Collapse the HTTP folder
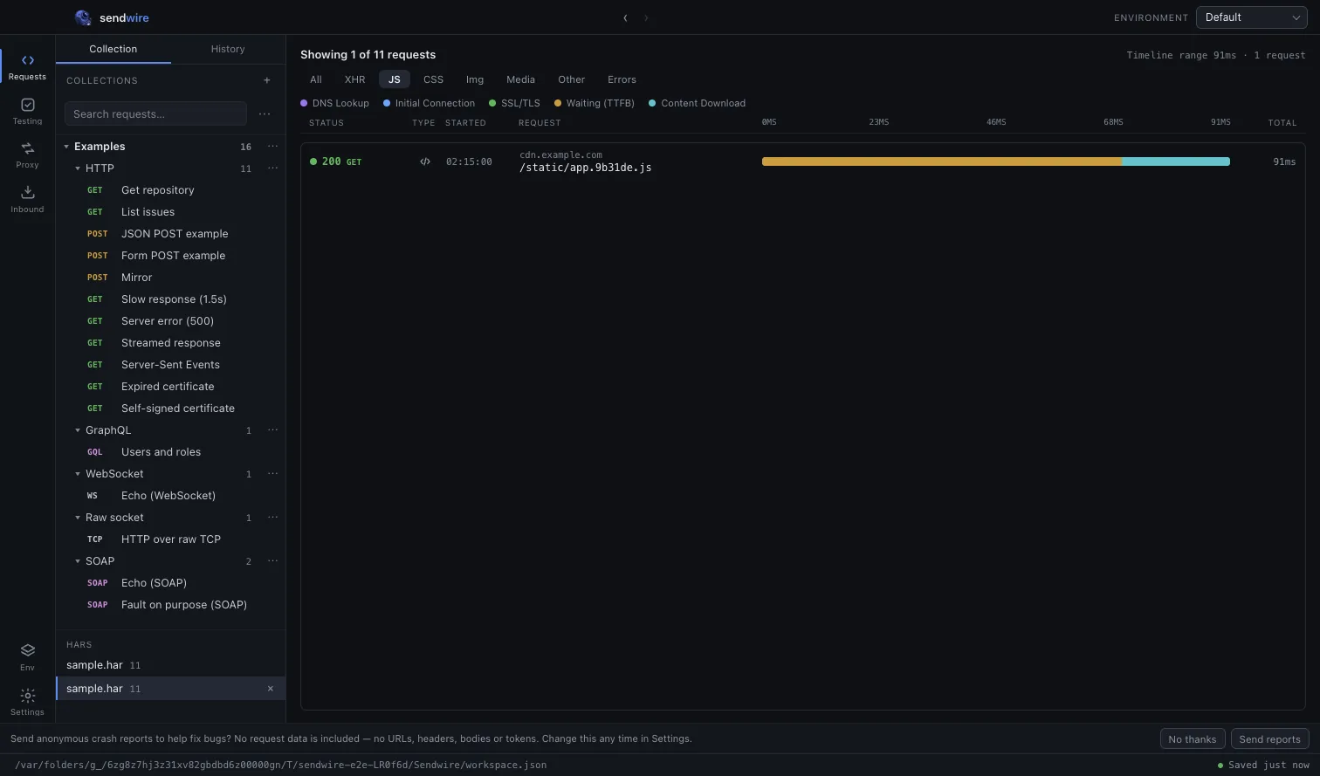 (78, 168)
